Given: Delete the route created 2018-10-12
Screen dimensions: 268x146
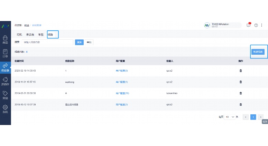Looking at the screenshot, I should pyautogui.click(x=241, y=104).
